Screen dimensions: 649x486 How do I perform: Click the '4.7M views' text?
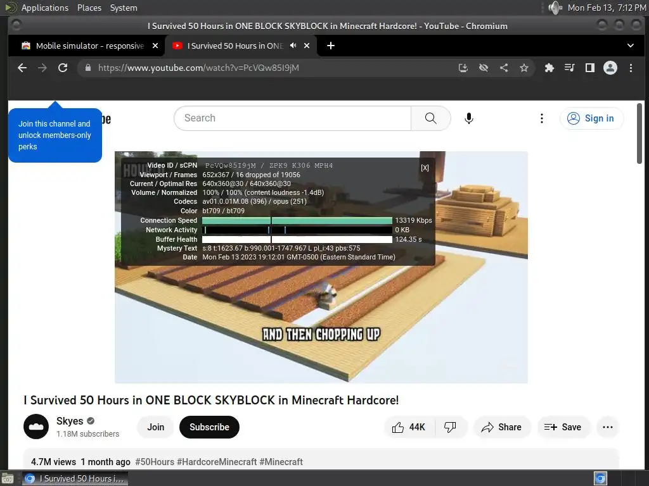coord(53,461)
